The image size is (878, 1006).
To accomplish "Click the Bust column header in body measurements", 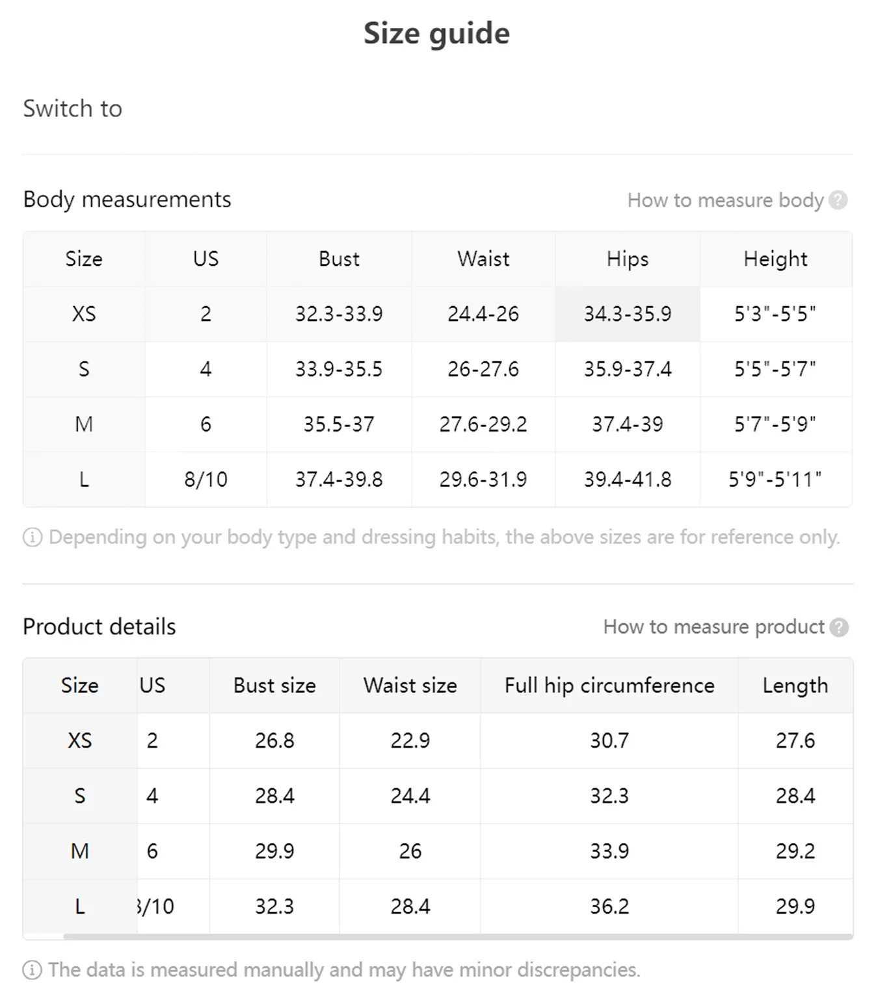I will pyautogui.click(x=339, y=259).
